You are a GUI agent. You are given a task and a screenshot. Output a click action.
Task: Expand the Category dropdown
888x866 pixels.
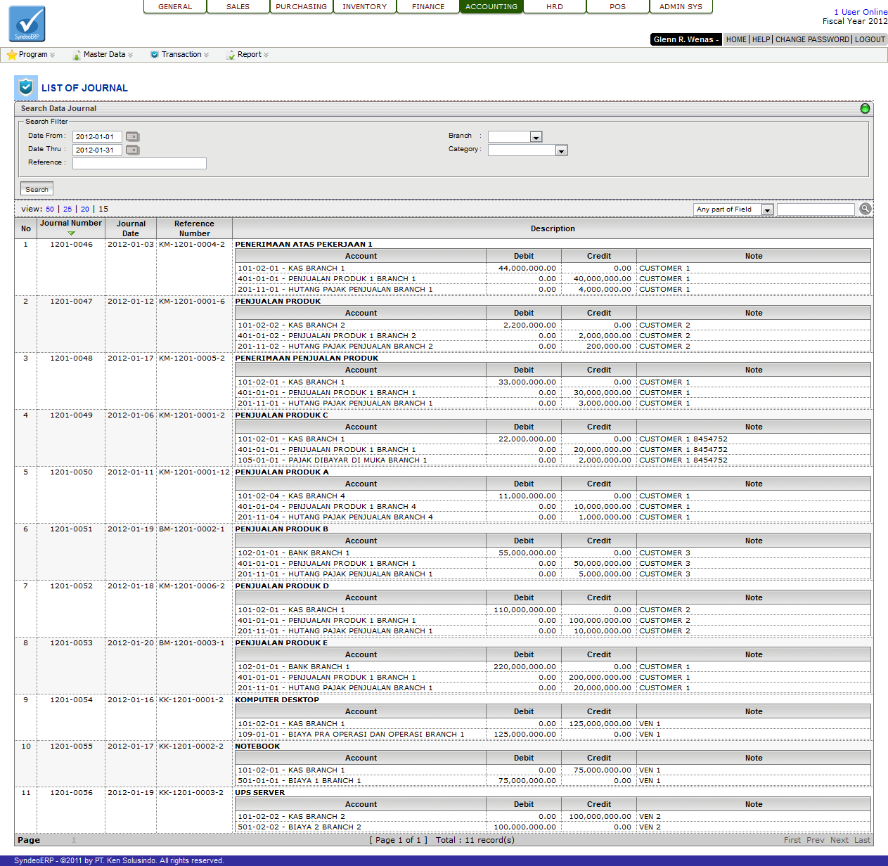(x=561, y=150)
